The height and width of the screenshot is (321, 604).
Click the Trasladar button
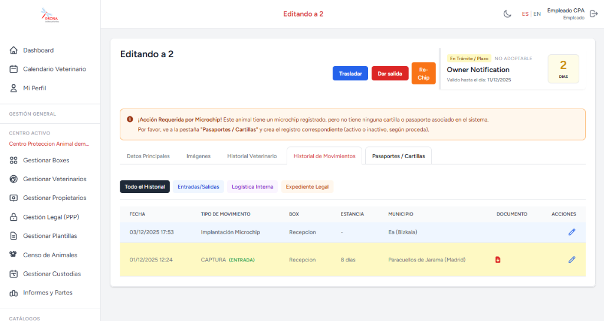(350, 74)
